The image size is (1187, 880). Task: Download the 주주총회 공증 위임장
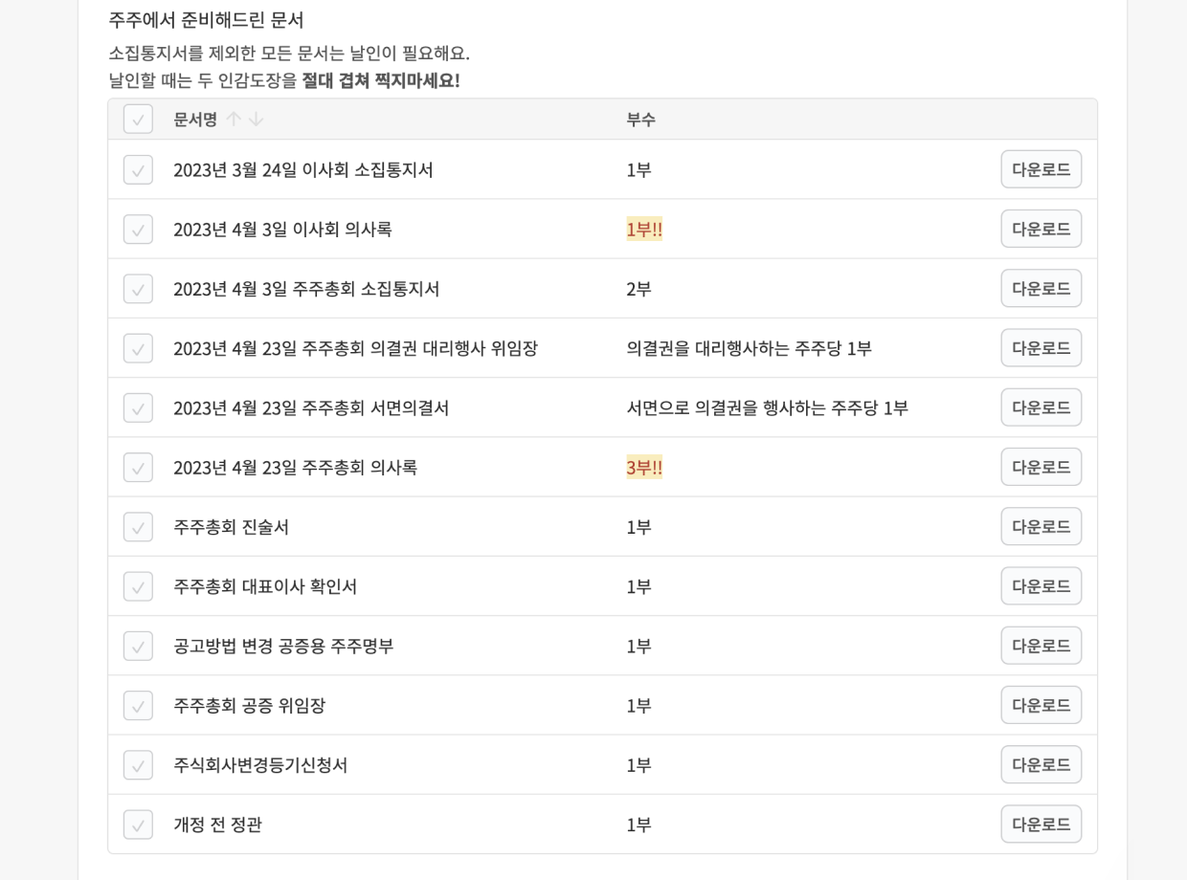click(x=1041, y=705)
